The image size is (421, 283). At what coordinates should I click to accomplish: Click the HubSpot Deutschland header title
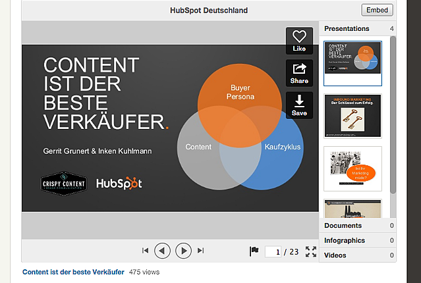click(209, 11)
